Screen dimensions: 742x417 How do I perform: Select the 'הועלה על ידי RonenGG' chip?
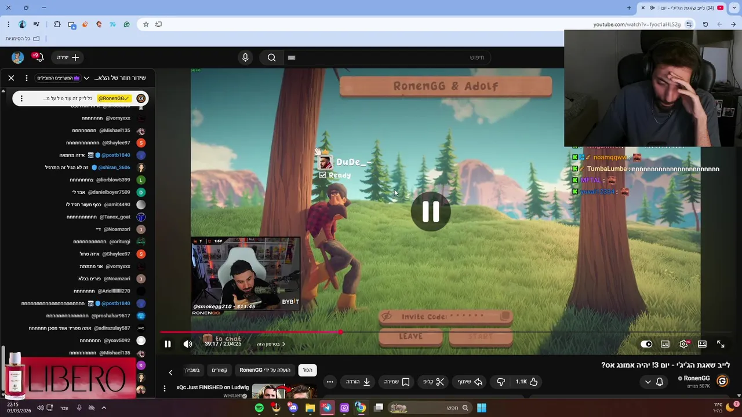point(265,370)
